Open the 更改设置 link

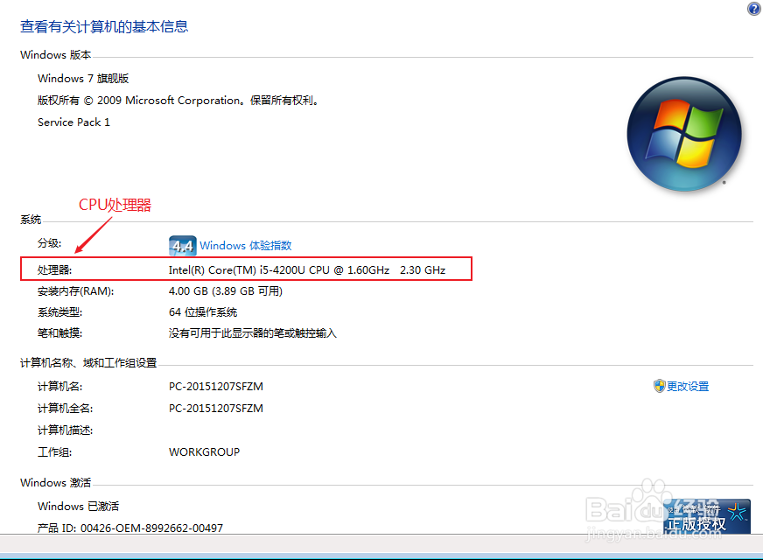tap(687, 386)
